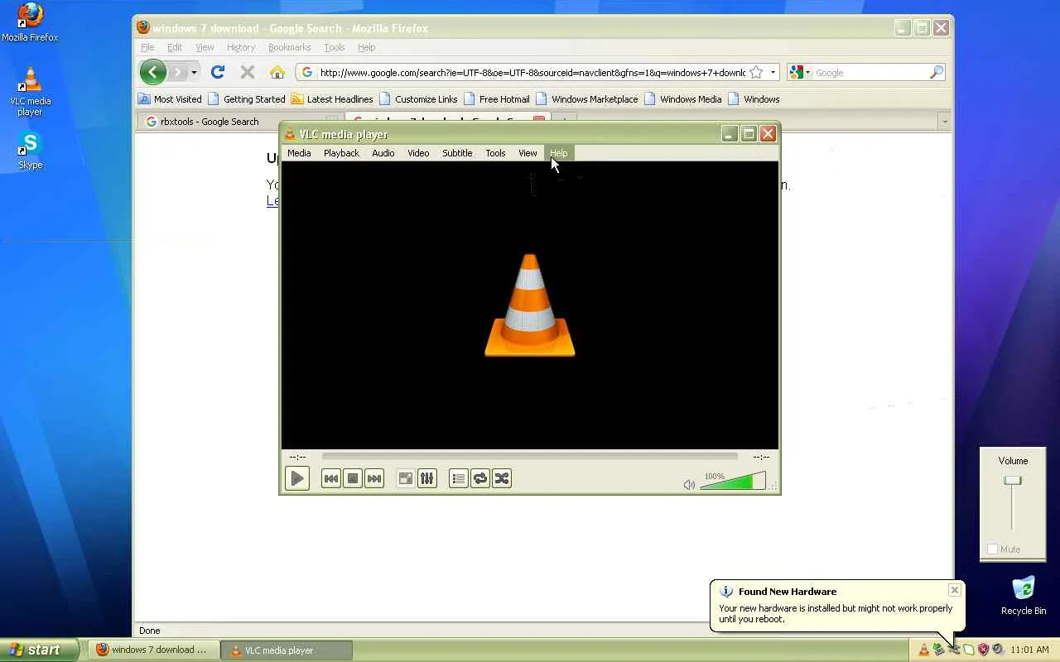Check the Mute box in Volume popup
Screen dimensions: 1060x662
pos(993,549)
